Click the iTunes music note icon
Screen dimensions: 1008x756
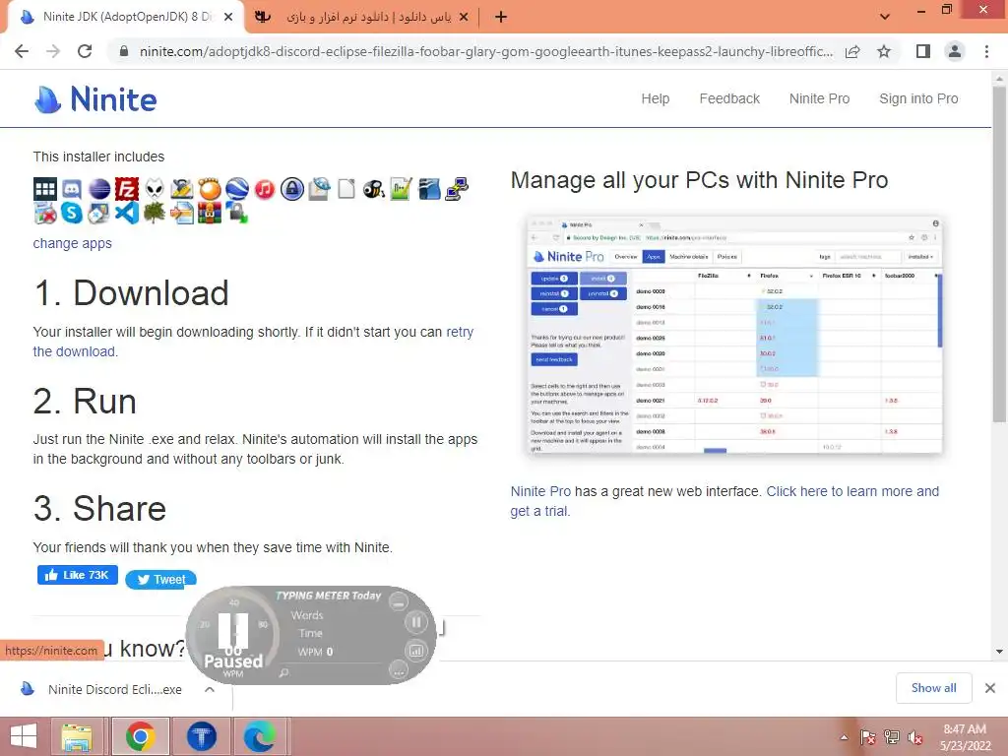264,189
